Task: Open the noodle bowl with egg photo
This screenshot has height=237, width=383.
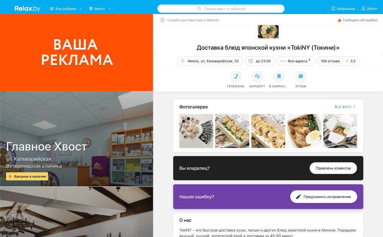Action: pos(304,131)
